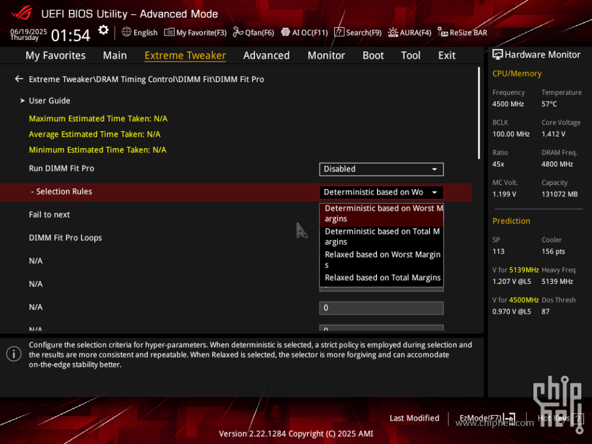This screenshot has height=444, width=592.
Task: Open Qfan(F6) fan control icon
Action: pyautogui.click(x=238, y=32)
